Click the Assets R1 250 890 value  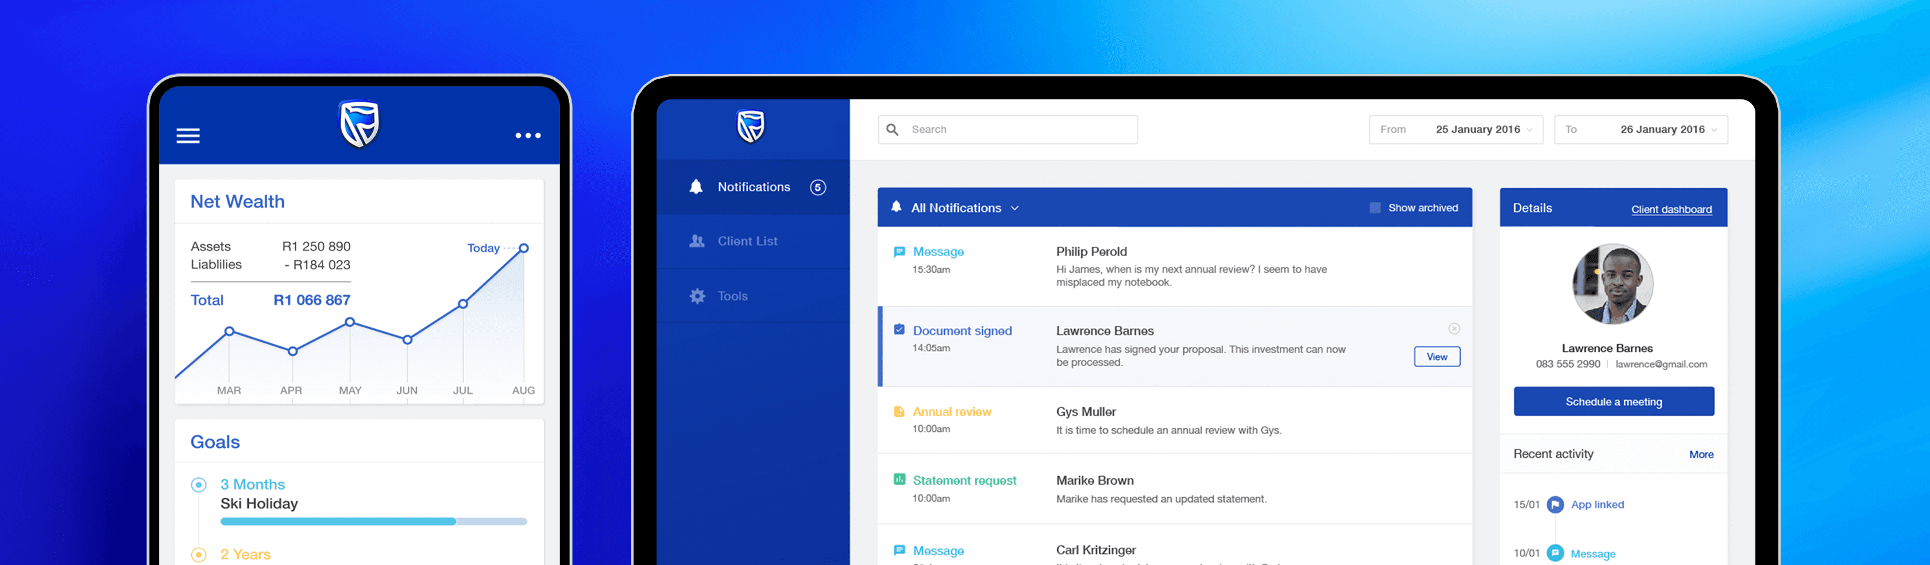click(316, 246)
